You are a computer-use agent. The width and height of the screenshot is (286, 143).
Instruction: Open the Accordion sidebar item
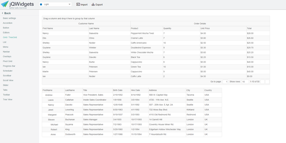coord(8,23)
